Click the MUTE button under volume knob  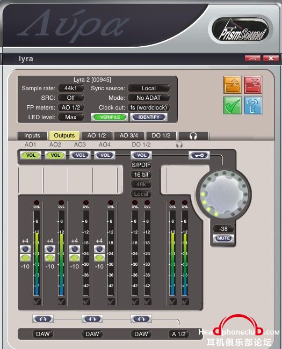pyautogui.click(x=223, y=238)
